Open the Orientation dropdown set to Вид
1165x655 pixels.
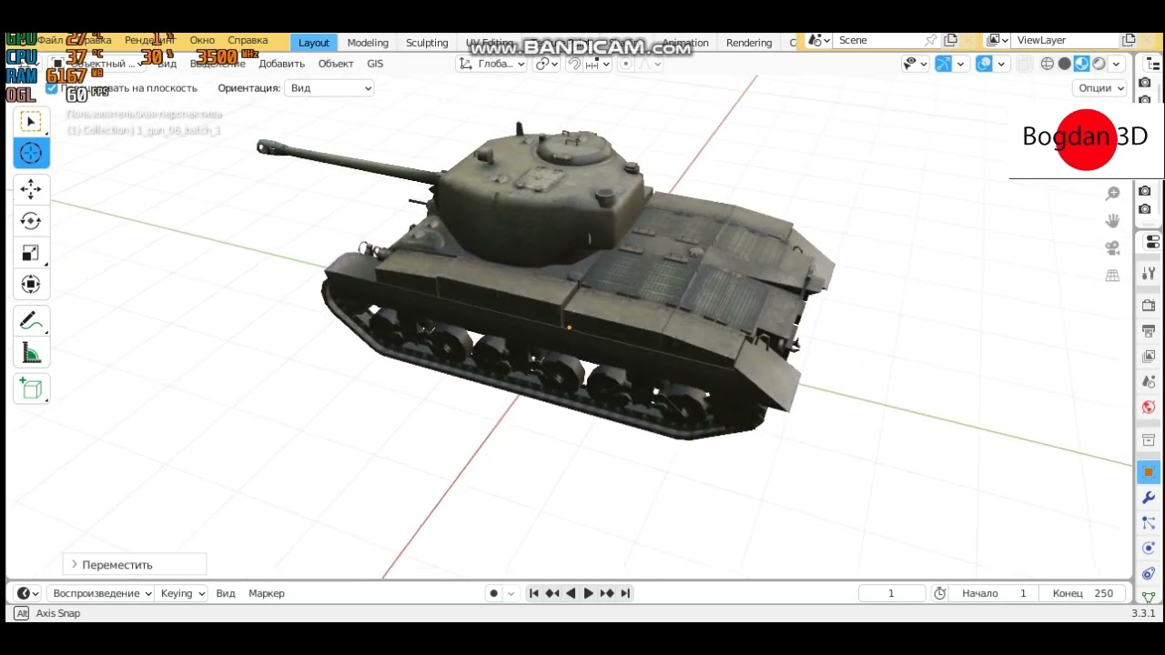(329, 88)
